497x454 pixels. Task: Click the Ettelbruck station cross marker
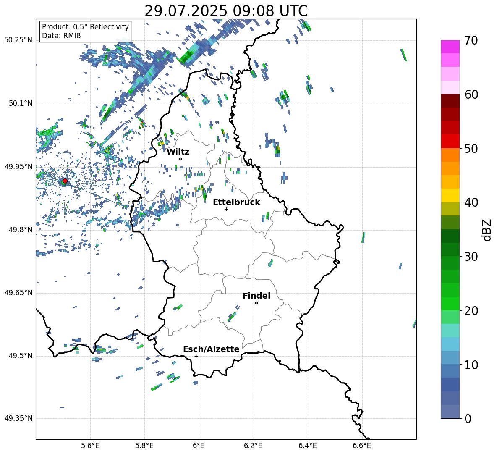click(226, 209)
